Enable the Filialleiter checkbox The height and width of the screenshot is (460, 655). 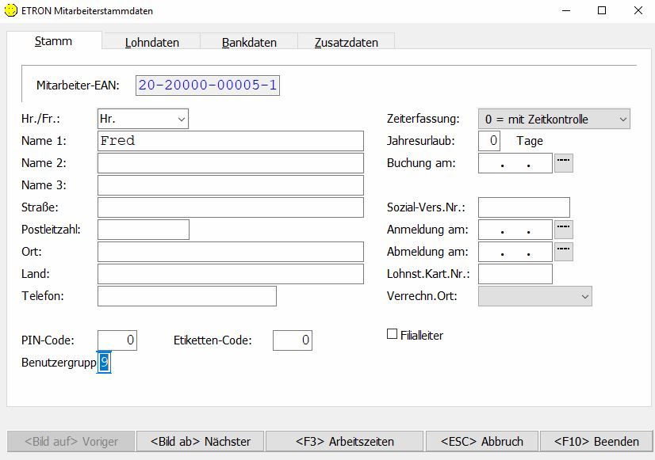click(392, 335)
